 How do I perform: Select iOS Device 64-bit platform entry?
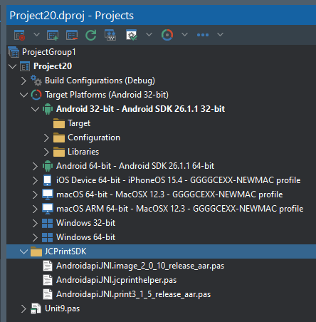178,180
